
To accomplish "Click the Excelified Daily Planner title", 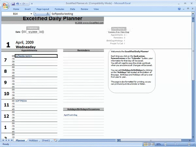I will click(x=53, y=19).
